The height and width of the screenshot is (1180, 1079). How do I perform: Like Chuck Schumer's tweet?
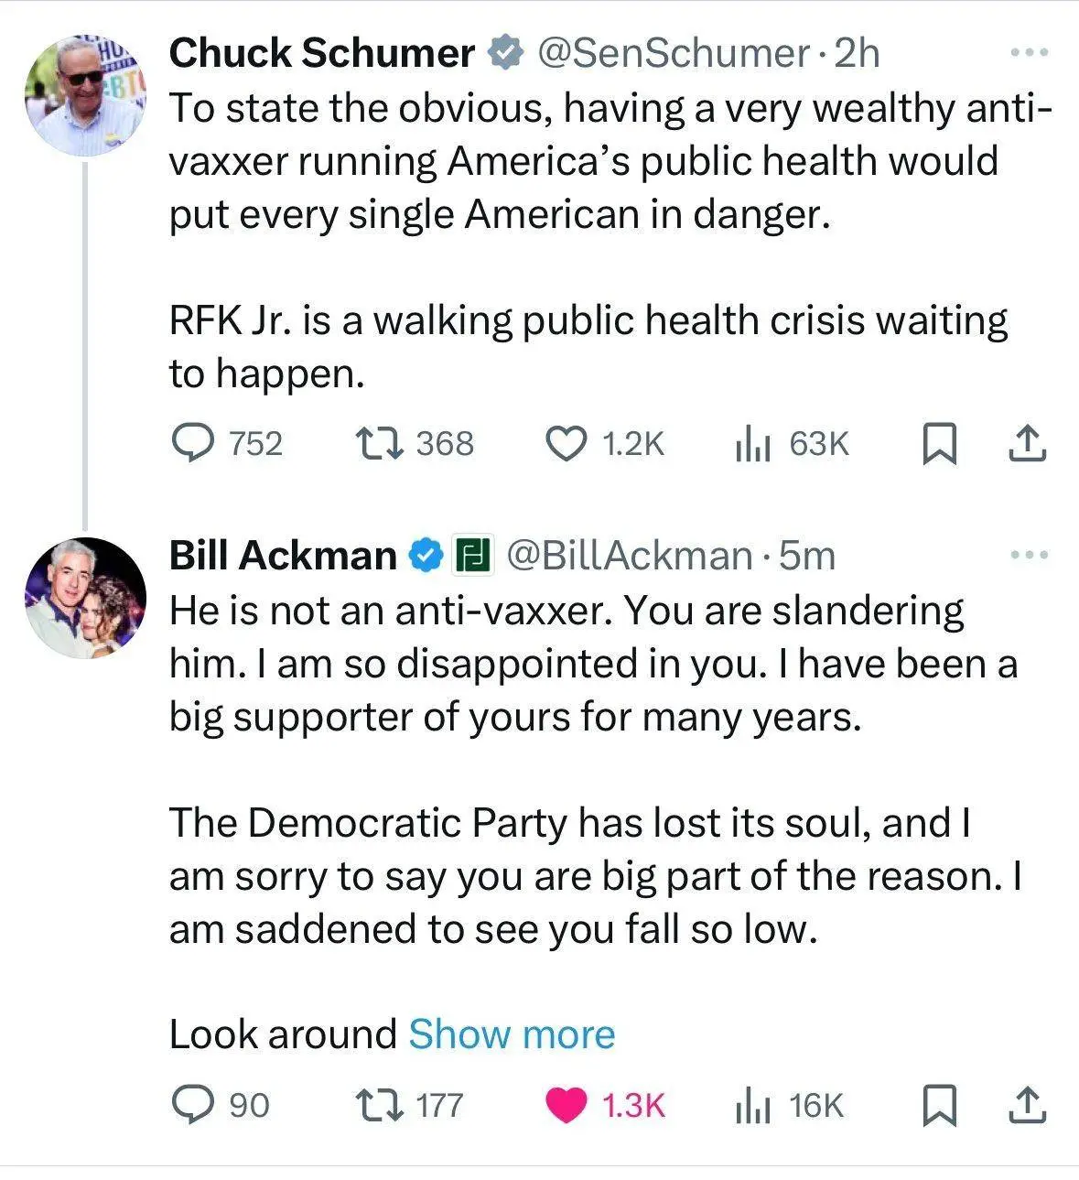point(566,444)
